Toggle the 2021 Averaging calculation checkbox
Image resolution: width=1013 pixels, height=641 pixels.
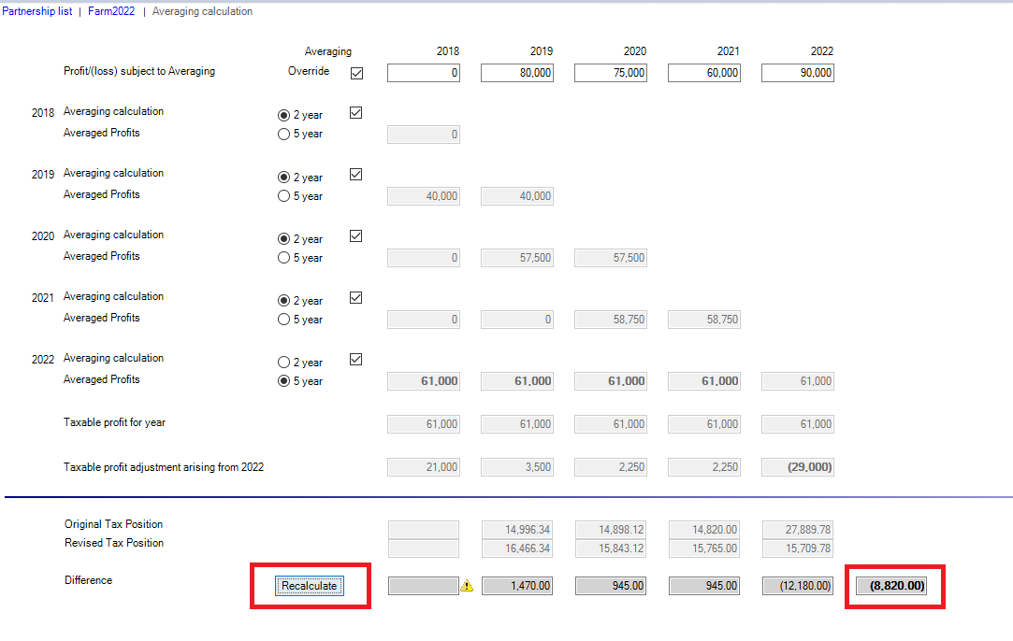pos(356,297)
